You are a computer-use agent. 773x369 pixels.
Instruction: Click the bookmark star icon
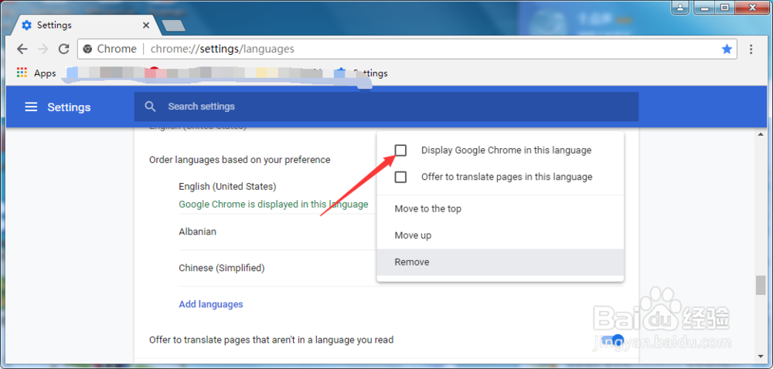727,49
